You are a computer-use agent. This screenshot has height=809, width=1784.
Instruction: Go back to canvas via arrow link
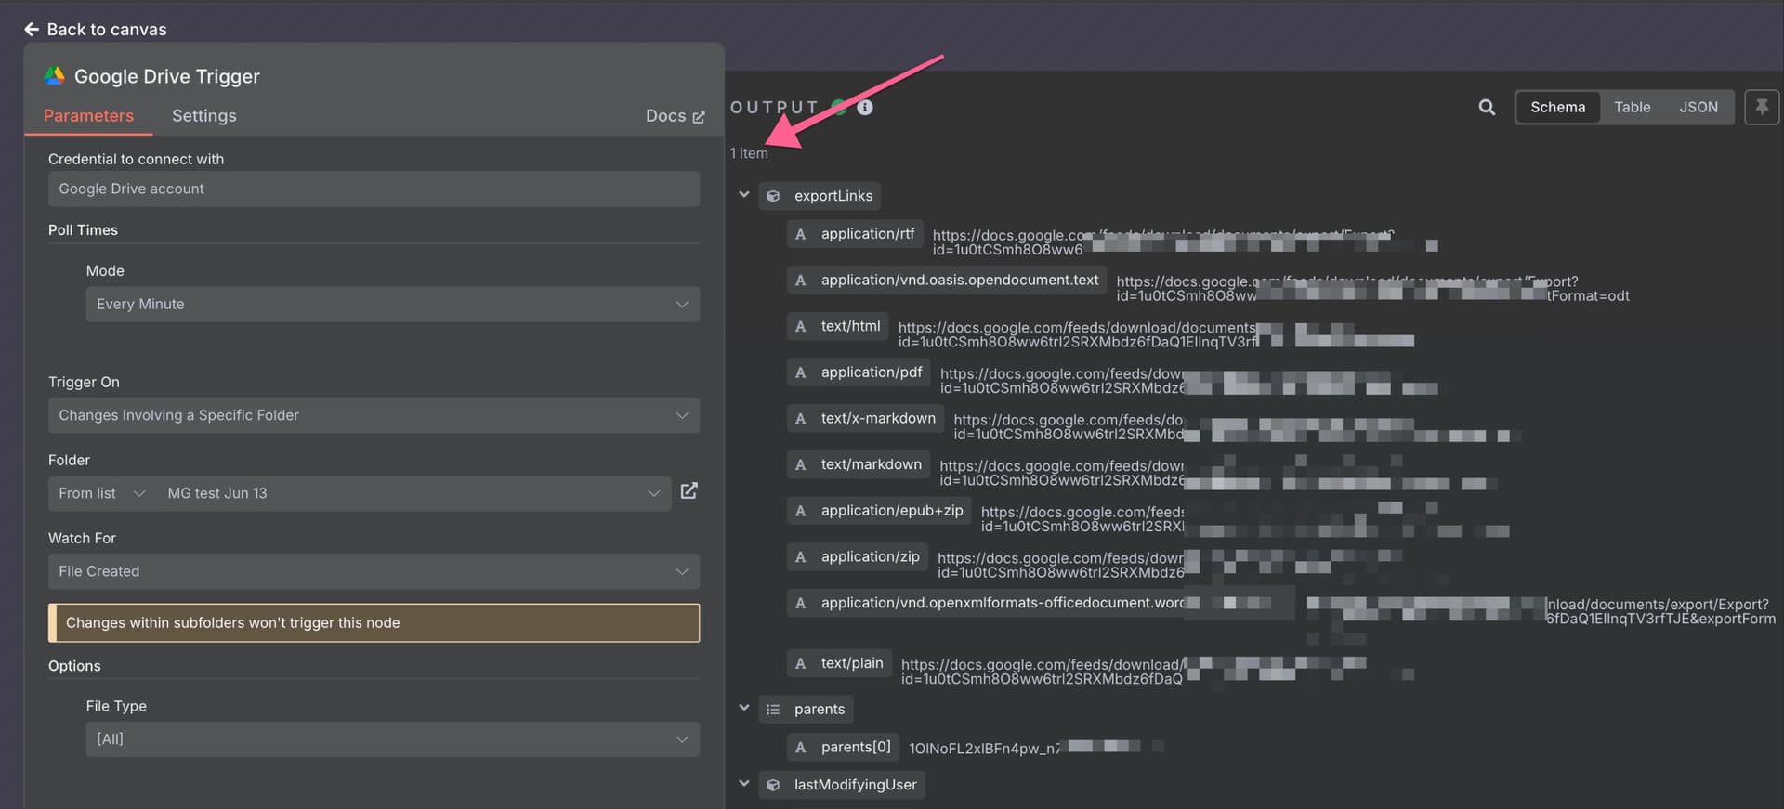[x=96, y=29]
